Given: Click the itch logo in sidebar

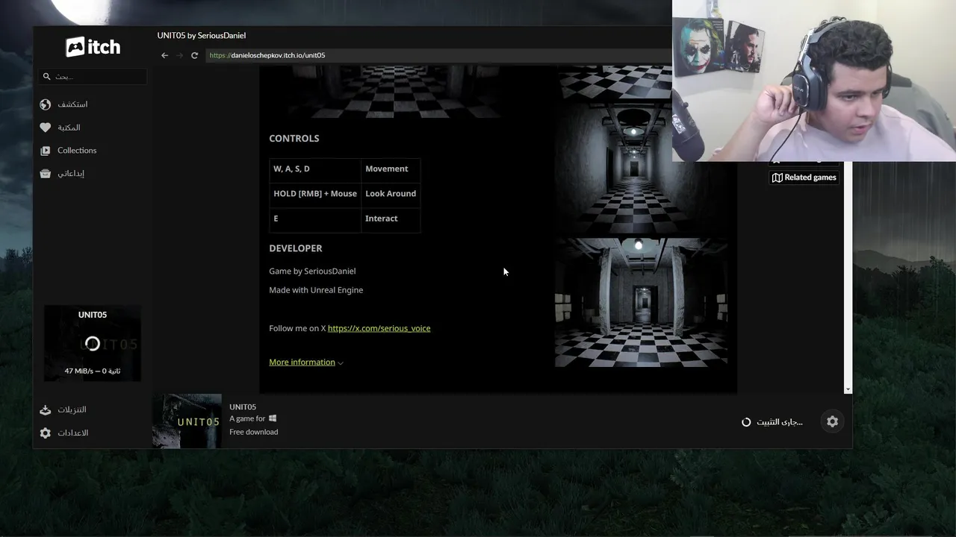Looking at the screenshot, I should [x=93, y=47].
